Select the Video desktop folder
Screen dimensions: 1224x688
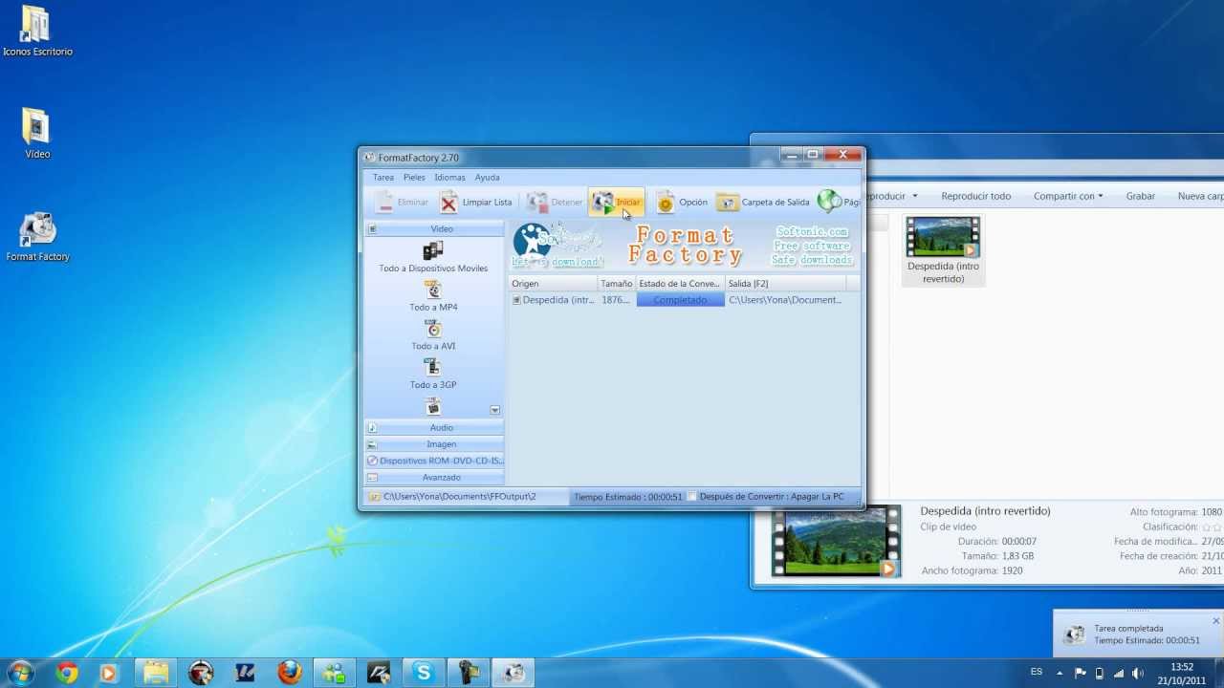click(x=37, y=133)
